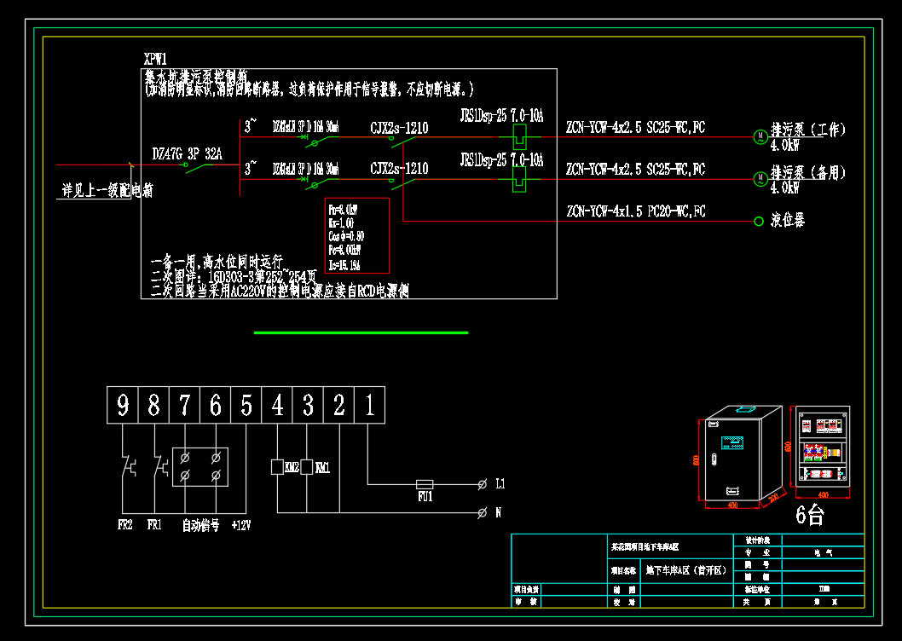902x641 pixels.
Task: Click the 标注单位 cell in title block
Action: pos(758,589)
